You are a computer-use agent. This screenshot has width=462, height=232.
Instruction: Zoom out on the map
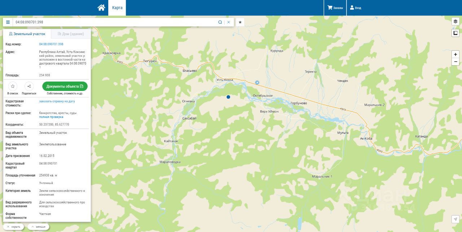pos(456,62)
